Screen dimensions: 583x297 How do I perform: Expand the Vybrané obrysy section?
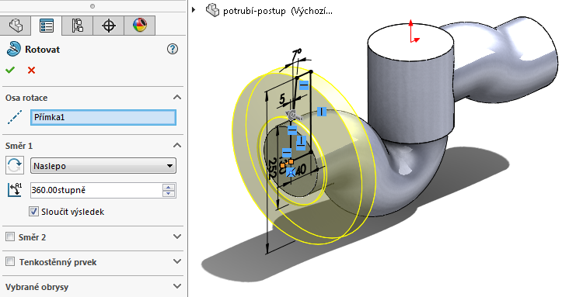pos(177,286)
